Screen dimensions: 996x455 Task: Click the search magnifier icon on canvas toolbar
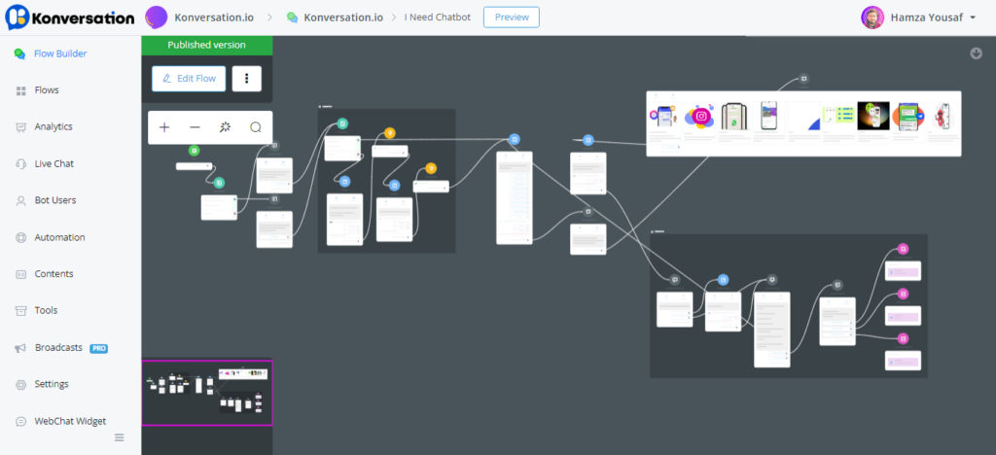click(256, 127)
